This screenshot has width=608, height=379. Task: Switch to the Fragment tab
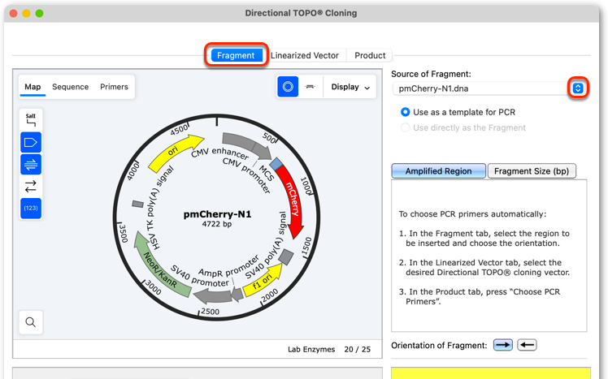236,55
